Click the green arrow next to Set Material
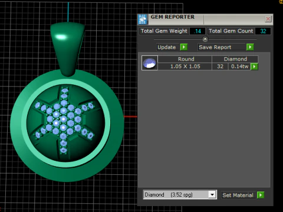This screenshot has height=212, width=283. click(x=261, y=195)
